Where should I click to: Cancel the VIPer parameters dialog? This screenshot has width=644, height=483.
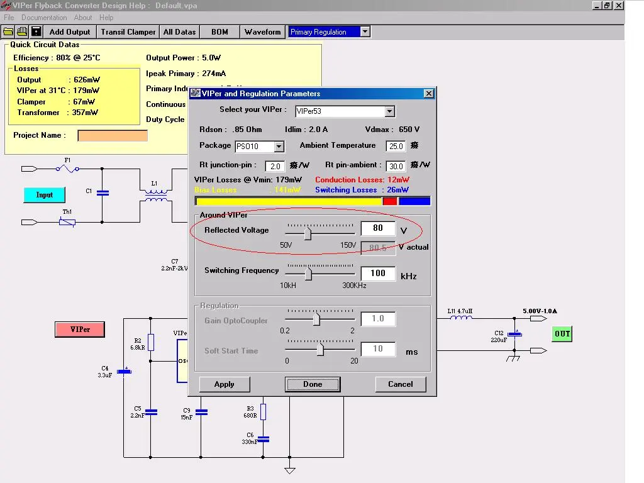tap(401, 384)
